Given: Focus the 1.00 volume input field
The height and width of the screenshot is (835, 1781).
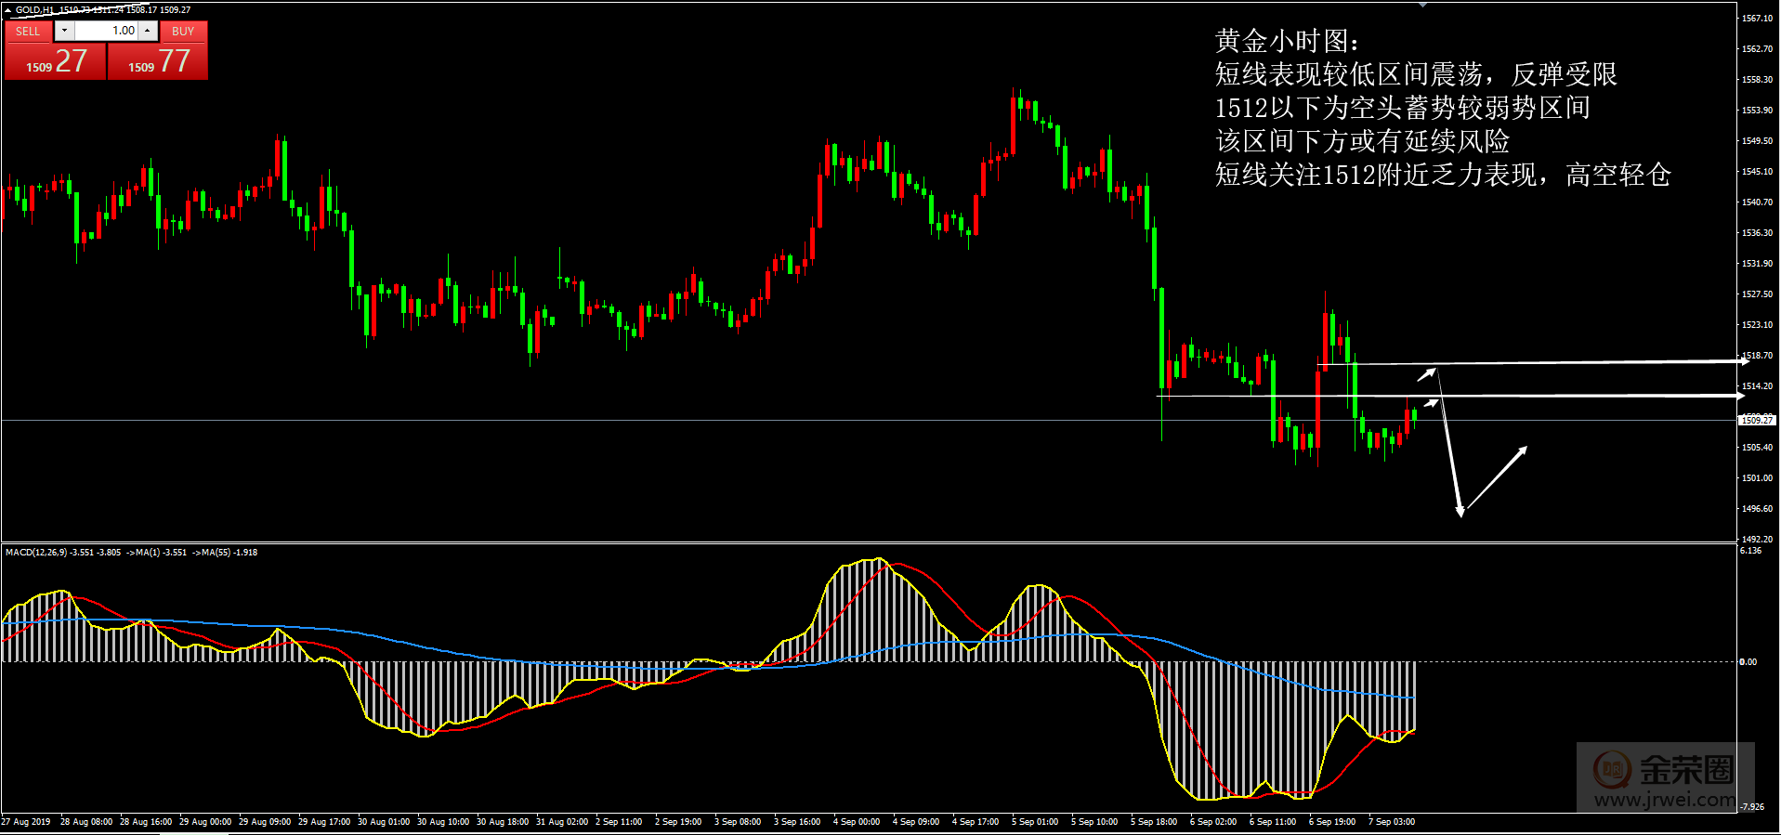Looking at the screenshot, I should point(107,31).
